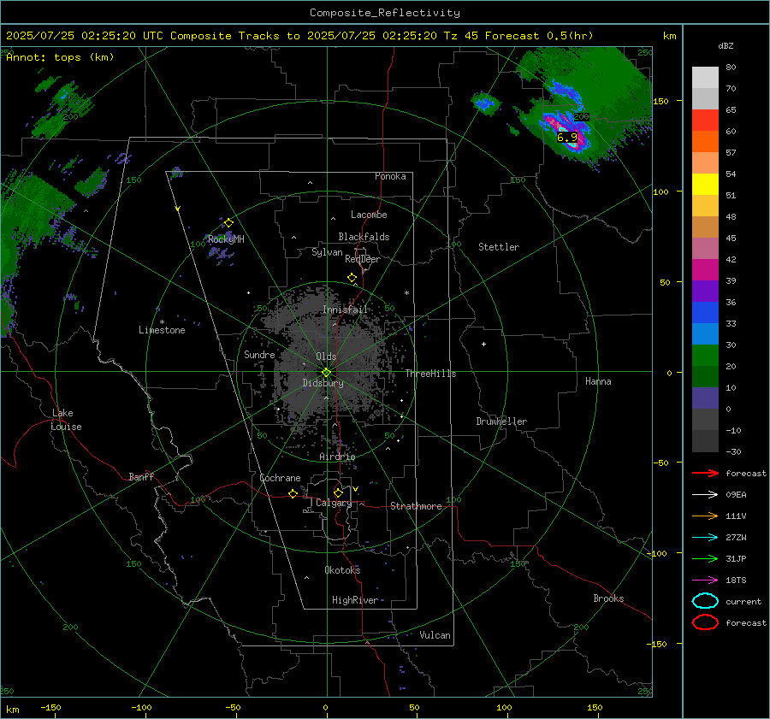
Task: Click the yellow radar-site diamond near Didsbury
Action: pos(327,373)
